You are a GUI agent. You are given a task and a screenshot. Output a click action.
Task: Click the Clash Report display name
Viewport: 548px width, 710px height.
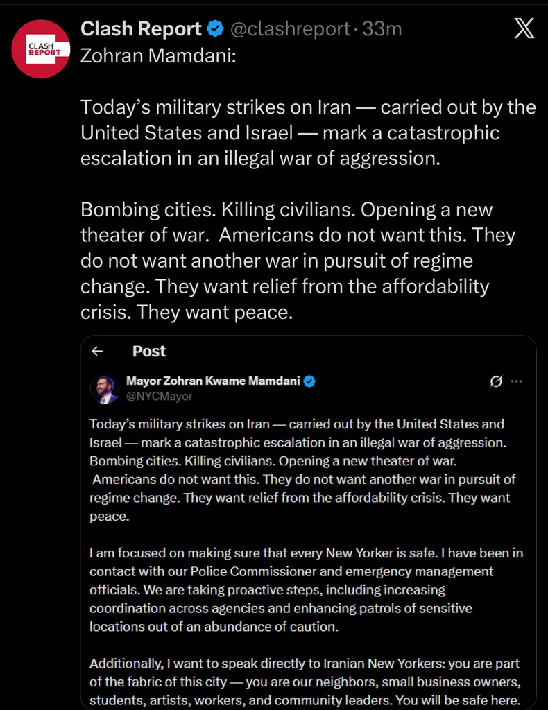(x=141, y=29)
